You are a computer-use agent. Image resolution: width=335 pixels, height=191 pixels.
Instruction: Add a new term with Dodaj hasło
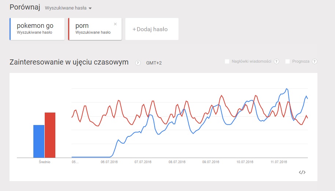click(152, 29)
